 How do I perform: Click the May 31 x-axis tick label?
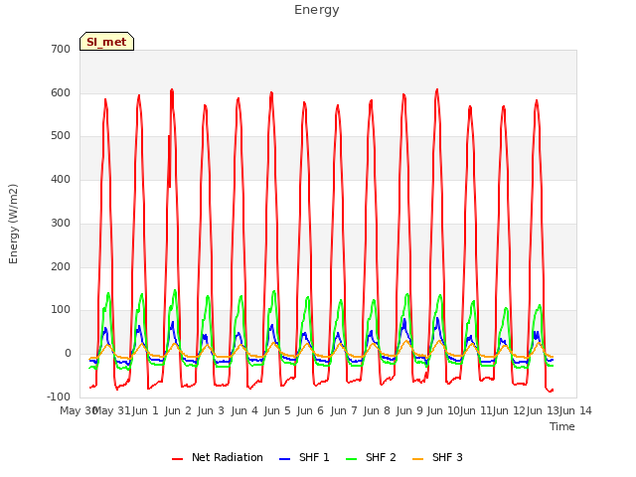pyautogui.click(x=111, y=410)
